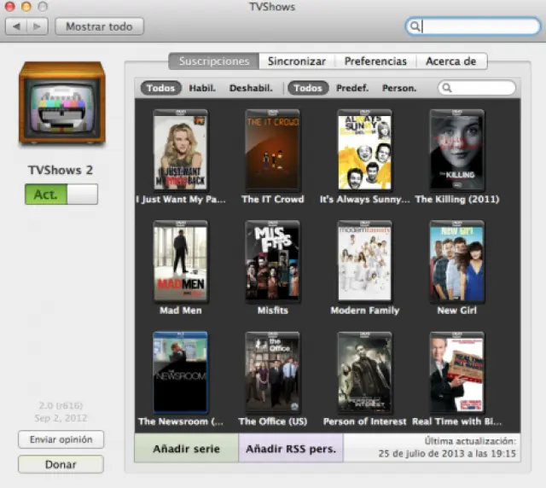Click the back navigation arrow in toolbar
This screenshot has width=546, height=488.
click(16, 26)
